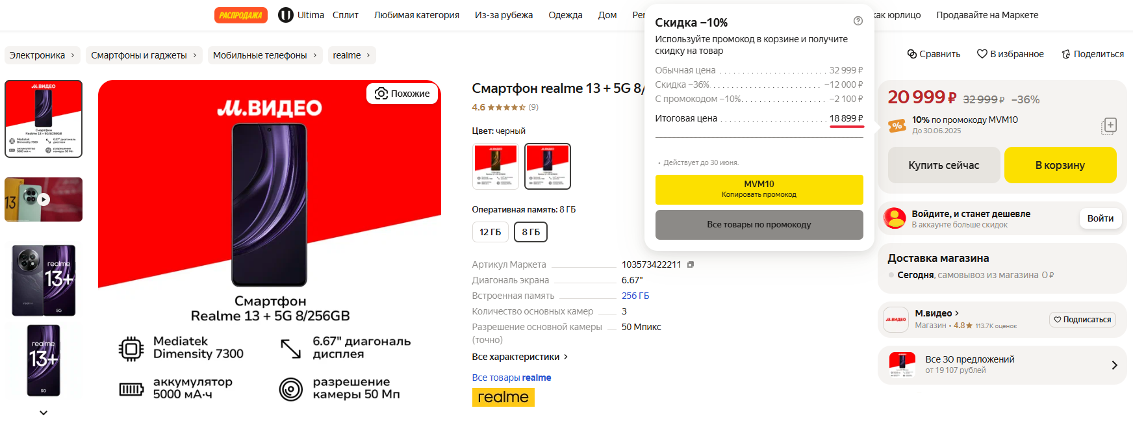Choose the first color variant swatch

(496, 166)
